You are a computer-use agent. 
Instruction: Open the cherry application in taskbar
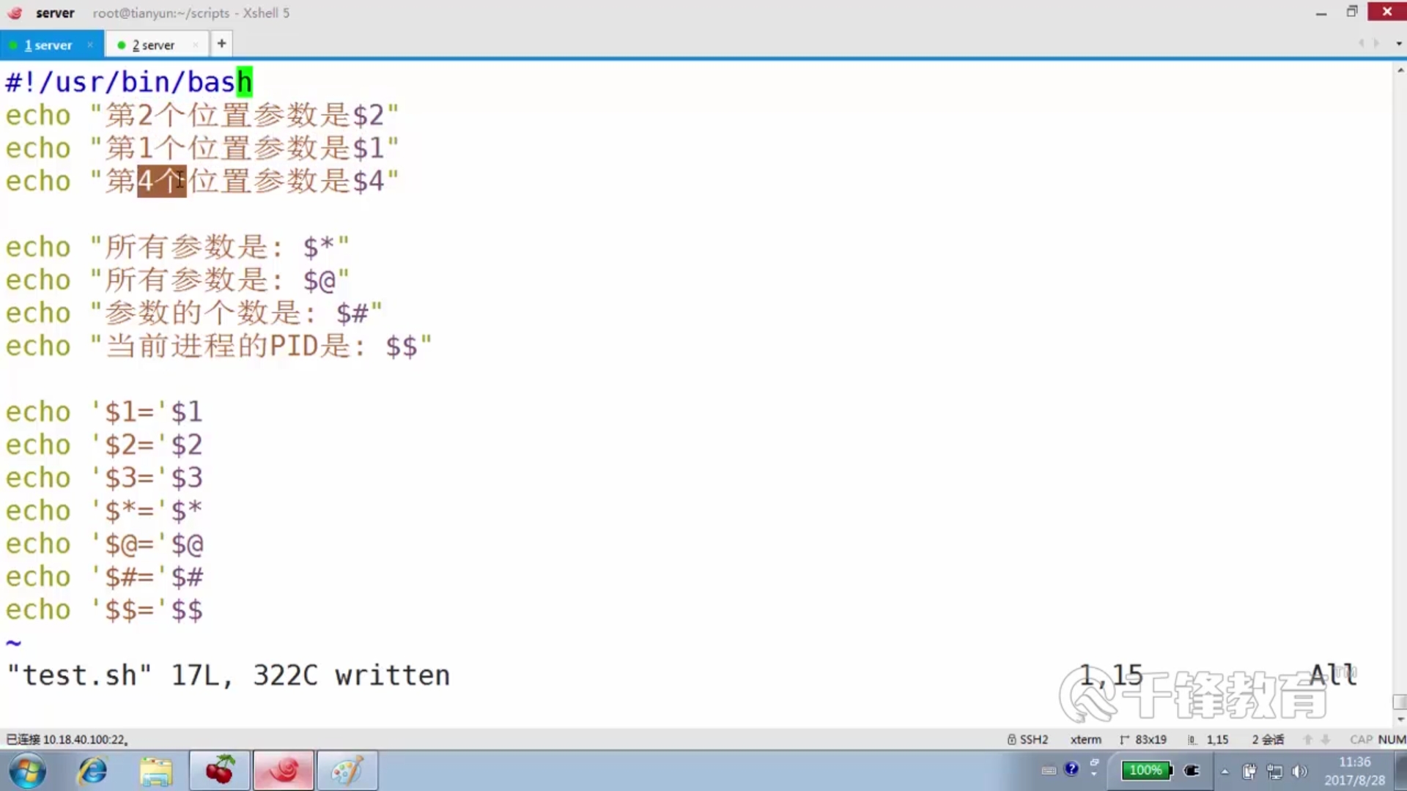[220, 770]
